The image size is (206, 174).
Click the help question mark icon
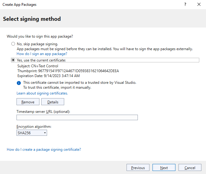coord(185,5)
